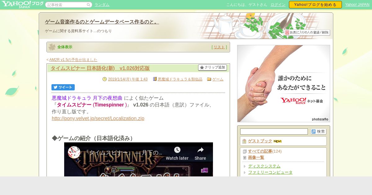This screenshot has width=372, height=195.
Task: Go to previous post AM2R v1.5の予告が出ました
Action: click(73, 60)
